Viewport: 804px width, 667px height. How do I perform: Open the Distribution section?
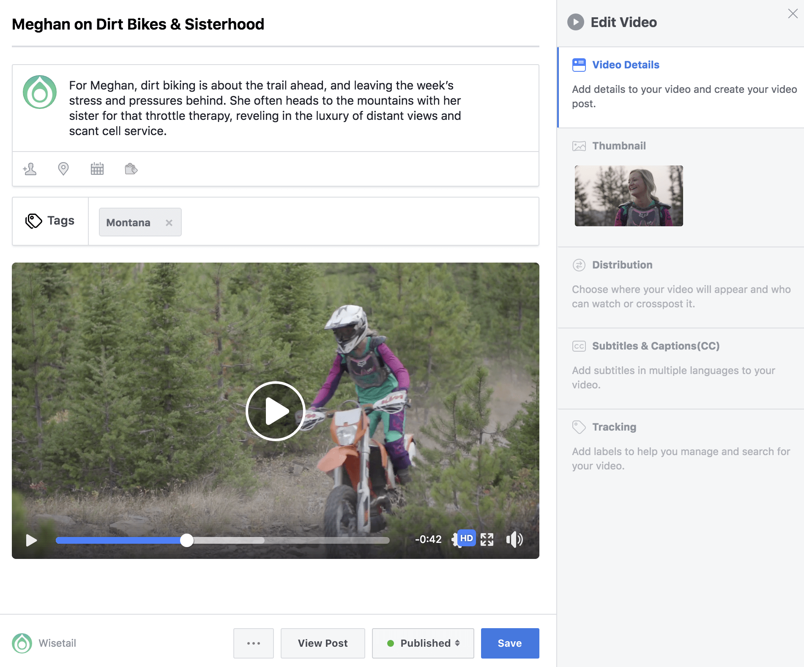[x=622, y=265]
